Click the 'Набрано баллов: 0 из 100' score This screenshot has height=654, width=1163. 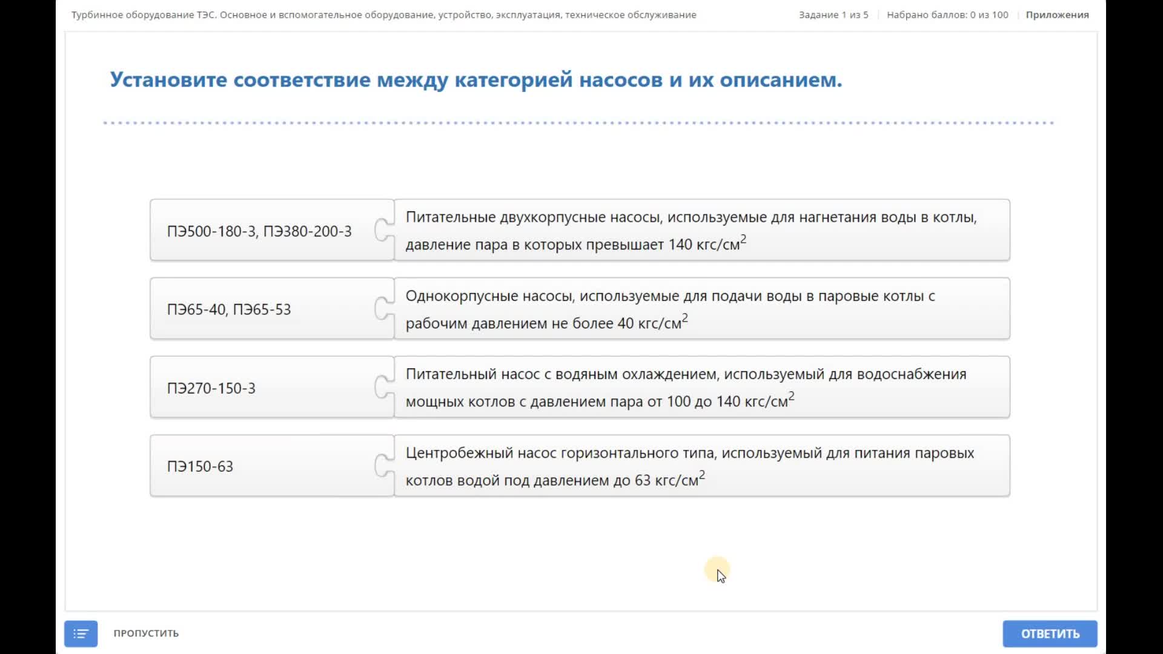pos(947,15)
